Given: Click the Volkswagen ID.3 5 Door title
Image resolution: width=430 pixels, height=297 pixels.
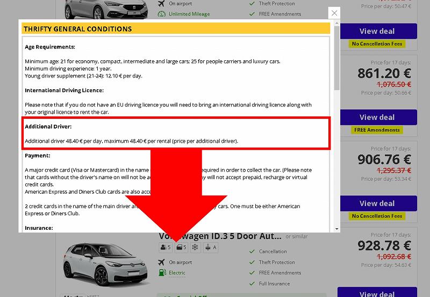Looking at the screenshot, I should [x=220, y=236].
